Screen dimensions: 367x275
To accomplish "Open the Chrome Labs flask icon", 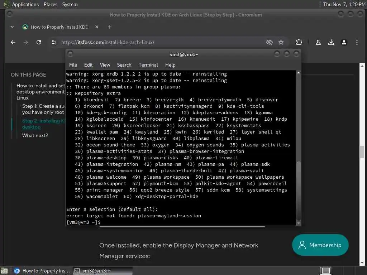I will pos(318,42).
